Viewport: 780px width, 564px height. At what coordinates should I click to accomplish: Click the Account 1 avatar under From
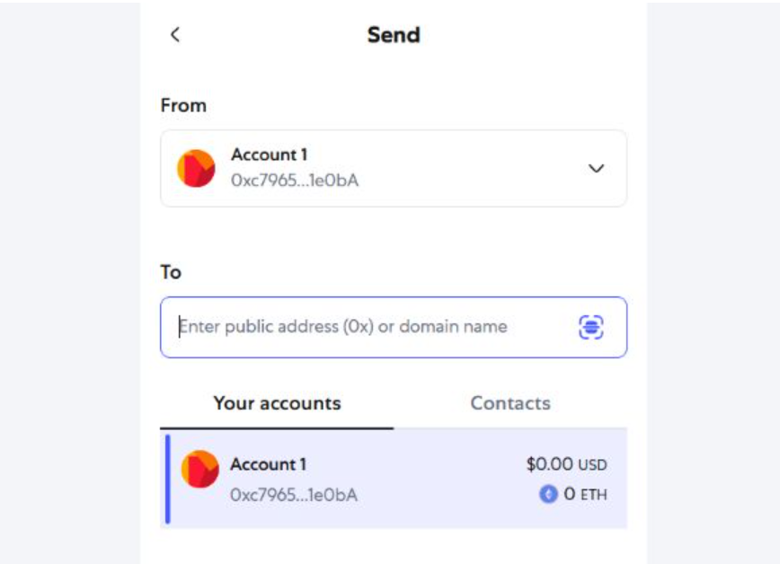(x=196, y=168)
